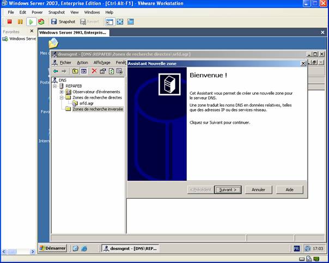Switch to full screen mode icon
329x263 pixels.
click(x=120, y=22)
